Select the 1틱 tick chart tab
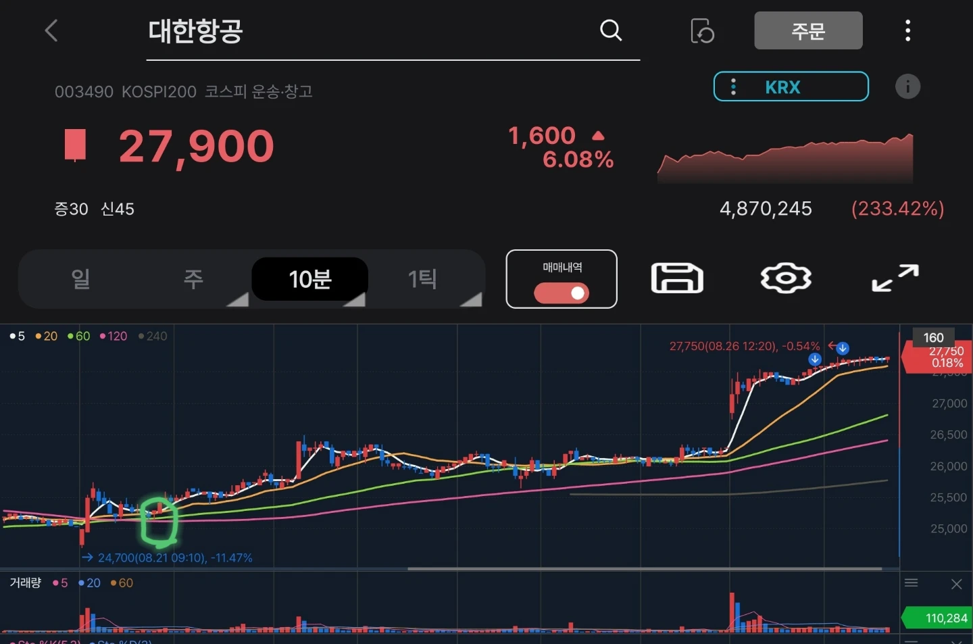 [423, 278]
